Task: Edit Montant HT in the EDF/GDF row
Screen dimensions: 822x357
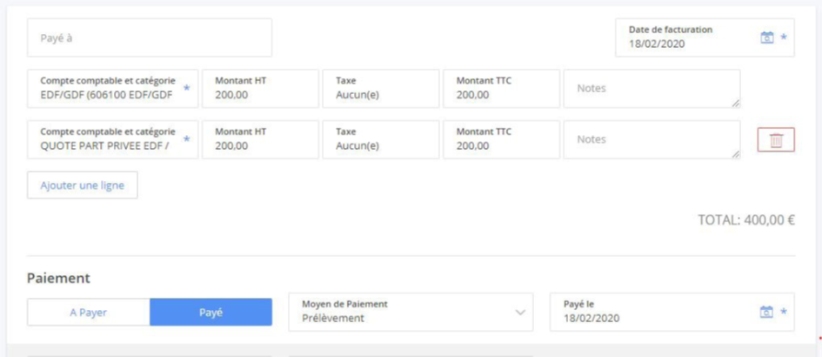Action: tap(260, 89)
